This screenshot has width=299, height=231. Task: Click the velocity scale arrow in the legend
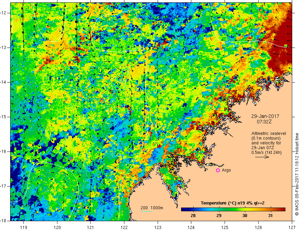[x=262, y=157]
